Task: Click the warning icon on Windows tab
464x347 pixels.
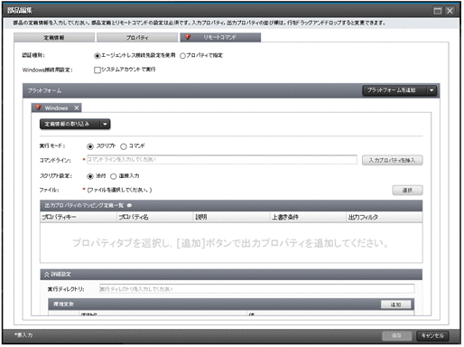Action: (x=38, y=108)
